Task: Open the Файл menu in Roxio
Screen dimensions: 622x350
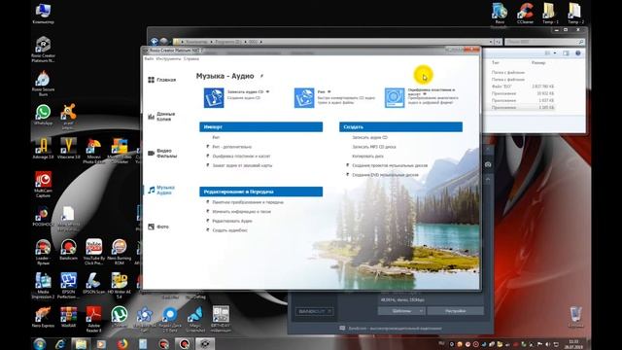Action: (x=149, y=58)
